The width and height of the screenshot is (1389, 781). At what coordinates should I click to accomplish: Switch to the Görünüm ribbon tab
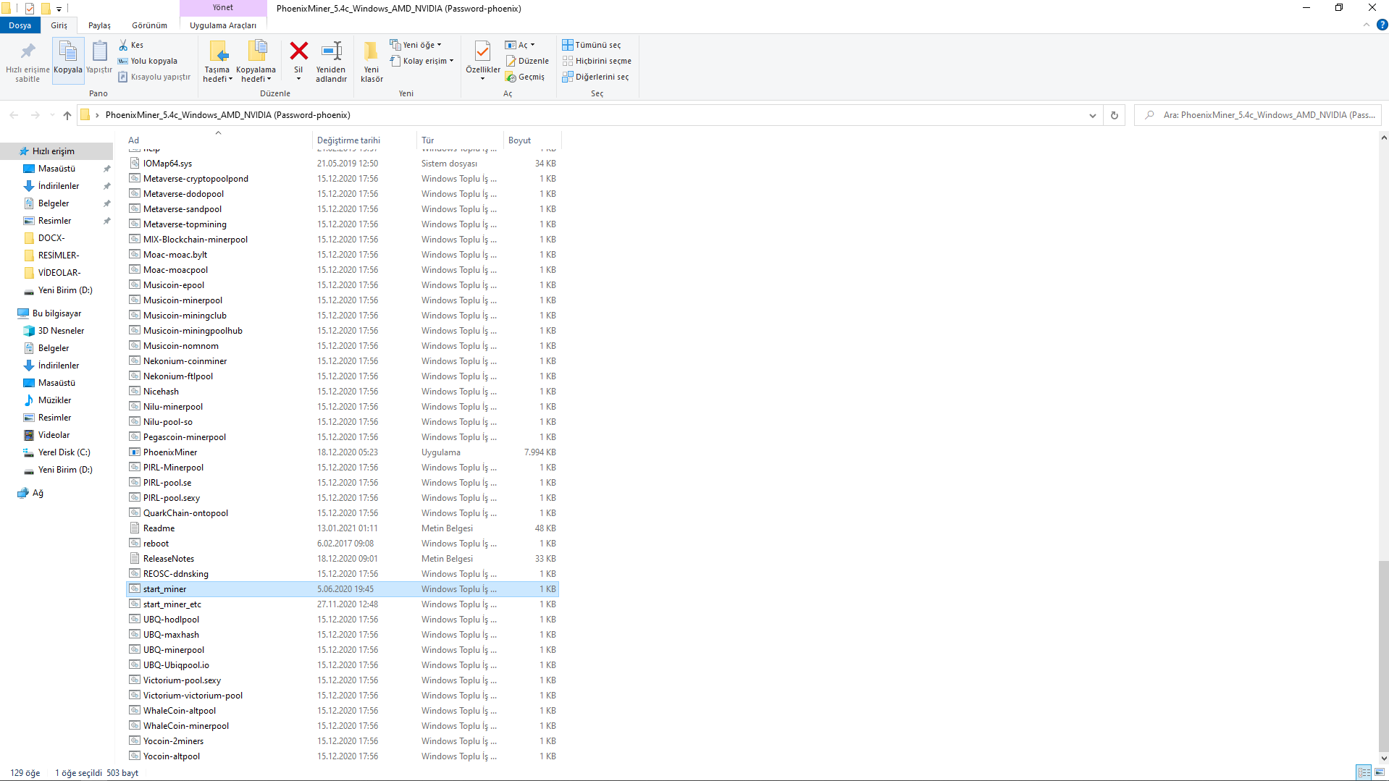coord(150,25)
